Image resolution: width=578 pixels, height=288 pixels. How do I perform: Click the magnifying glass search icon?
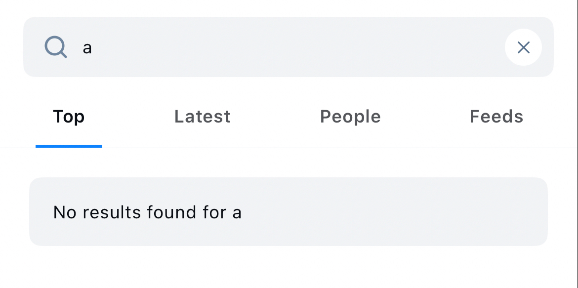pyautogui.click(x=55, y=47)
